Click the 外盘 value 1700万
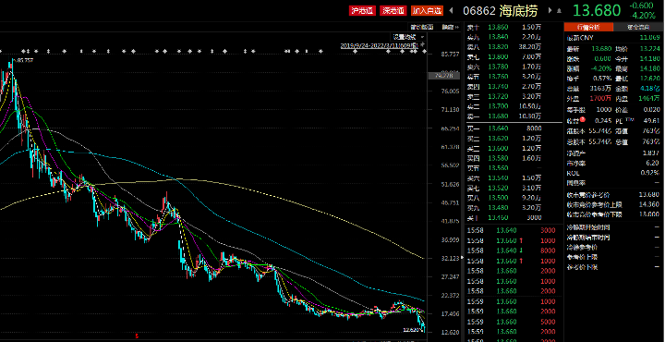665x342 pixels. tap(600, 99)
